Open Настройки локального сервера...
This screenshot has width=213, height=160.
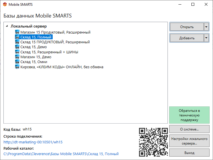tap(189, 141)
